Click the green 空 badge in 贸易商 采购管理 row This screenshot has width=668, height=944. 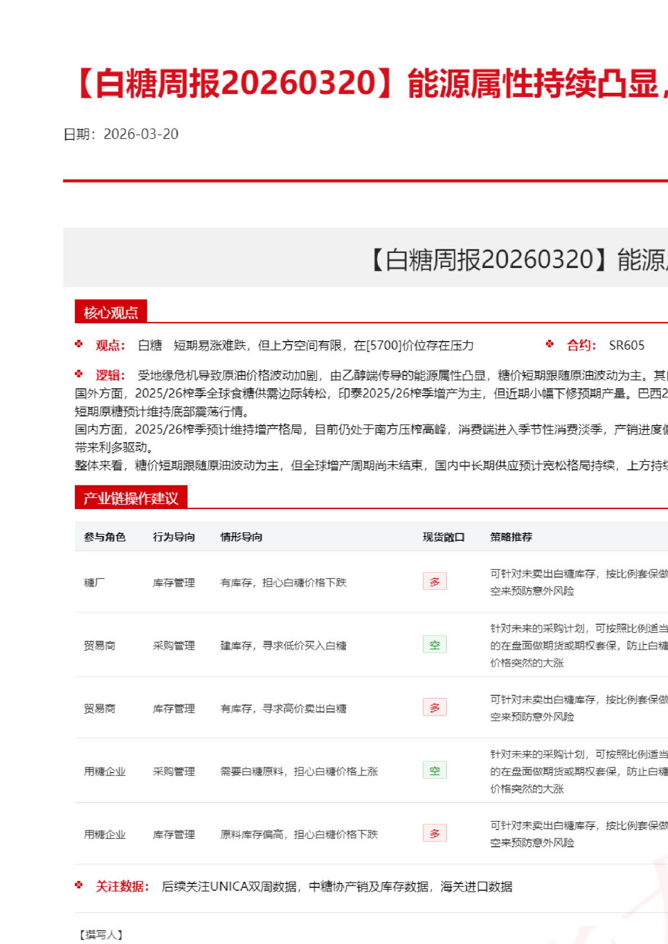pos(435,645)
